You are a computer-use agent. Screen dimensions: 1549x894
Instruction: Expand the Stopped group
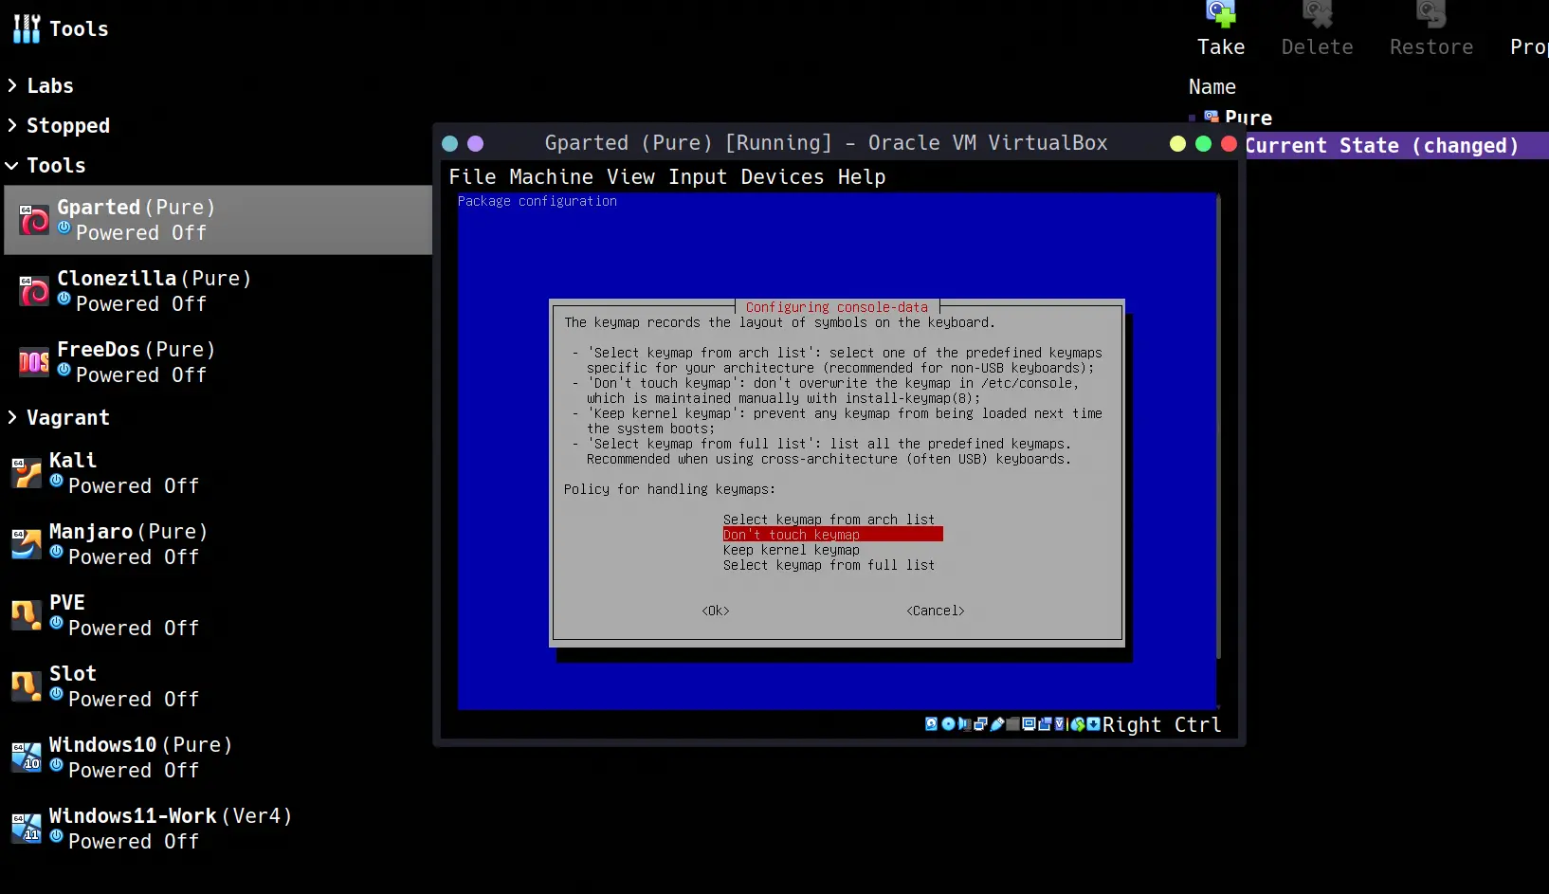pyautogui.click(x=12, y=125)
